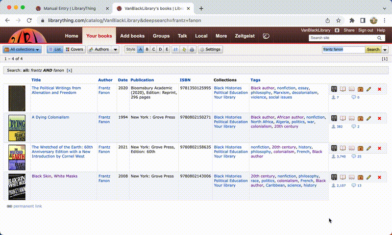Viewport: 392px width, 235px height.
Task: Open the Authors view button
Action: click(x=99, y=50)
